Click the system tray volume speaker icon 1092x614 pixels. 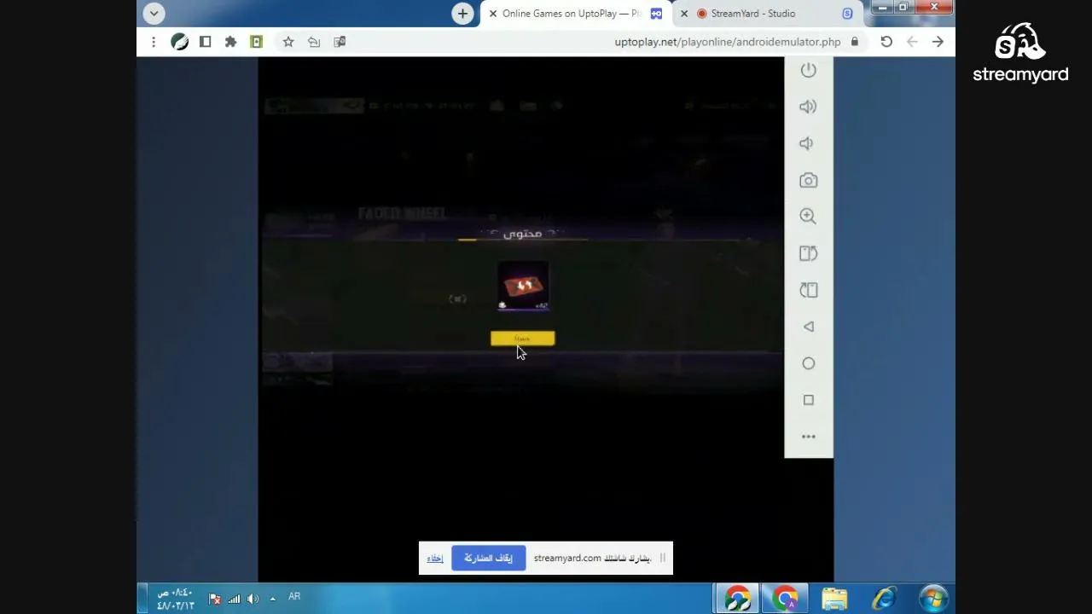point(253,599)
